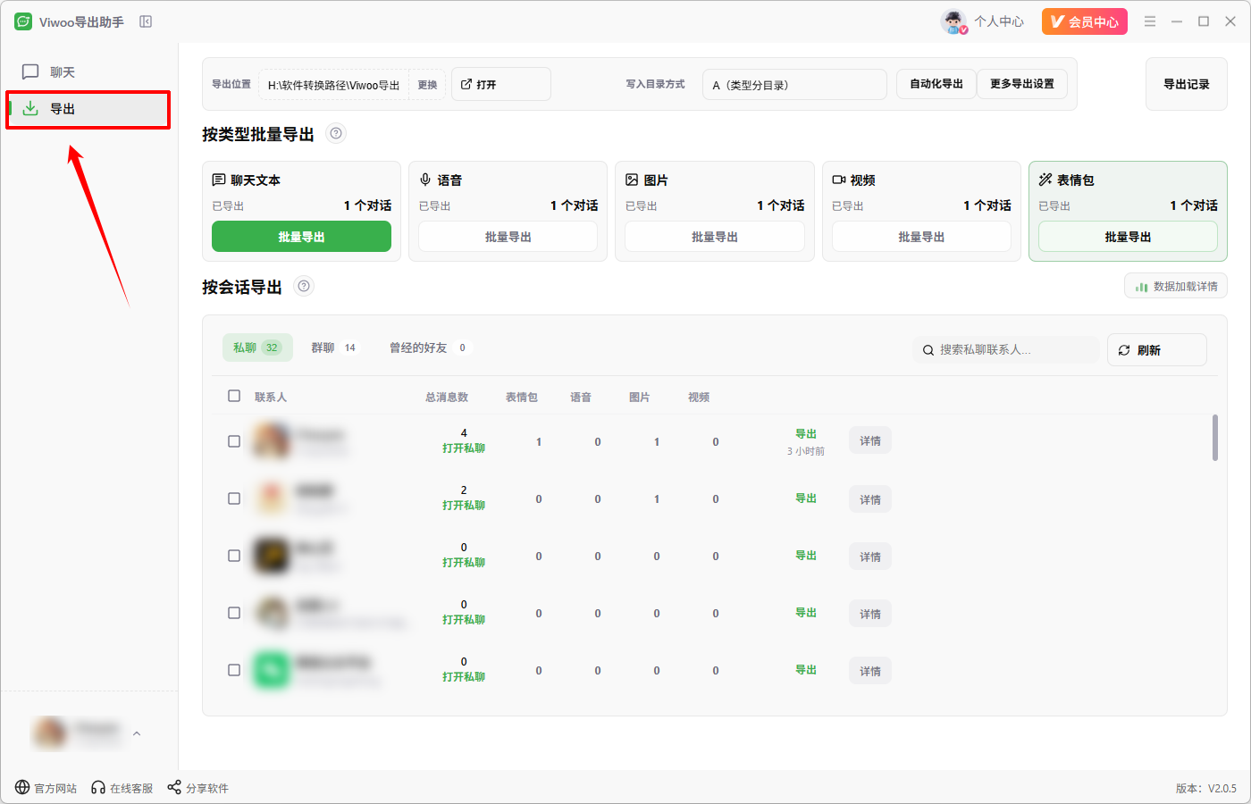Click help icon beside 按类型批量导出

pyautogui.click(x=336, y=134)
